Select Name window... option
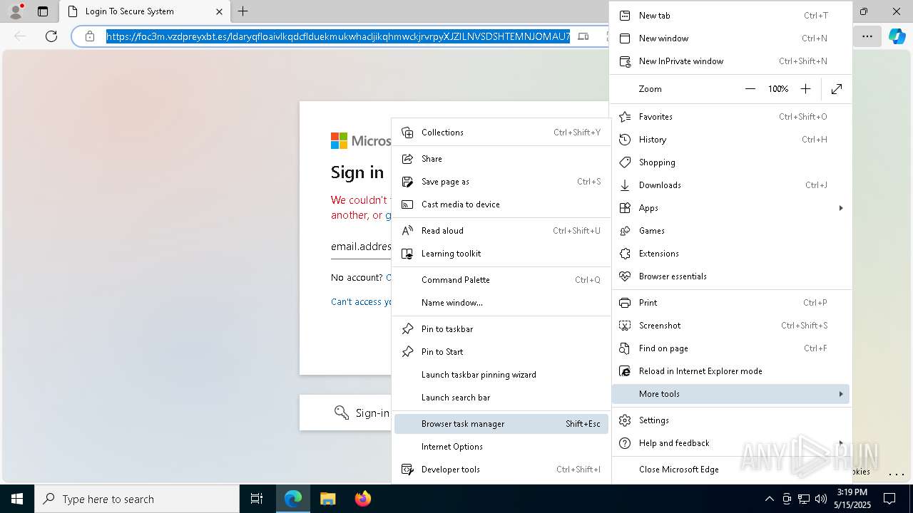The height and width of the screenshot is (513, 913). (x=501, y=303)
